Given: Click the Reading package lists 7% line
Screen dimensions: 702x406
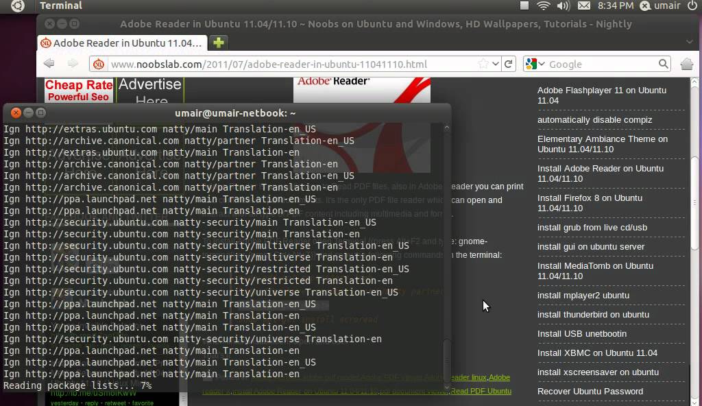Looking at the screenshot, I should point(77,385).
